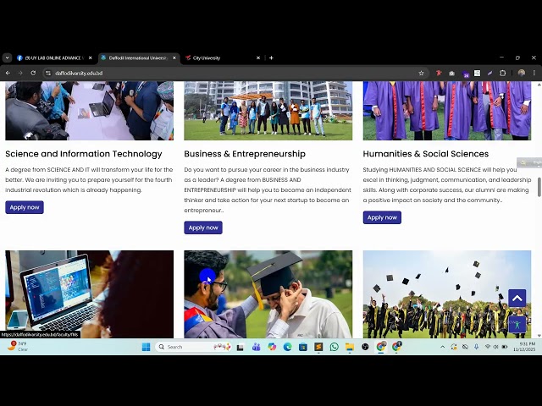Close the City University tab
This screenshot has width=542, height=406.
point(257,58)
